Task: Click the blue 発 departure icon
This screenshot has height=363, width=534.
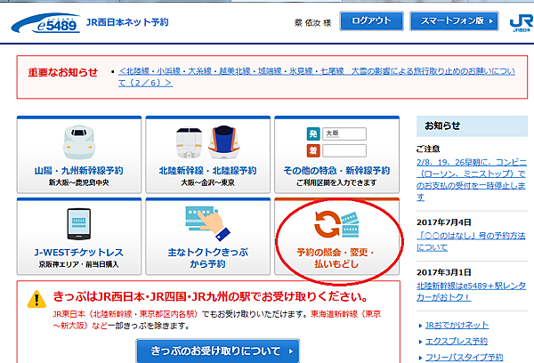Action: 313,133
